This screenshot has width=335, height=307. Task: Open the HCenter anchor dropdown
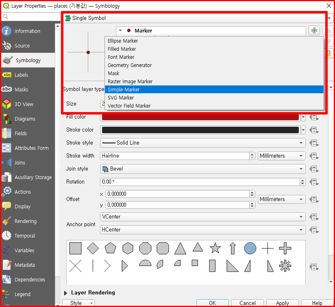[202, 230]
